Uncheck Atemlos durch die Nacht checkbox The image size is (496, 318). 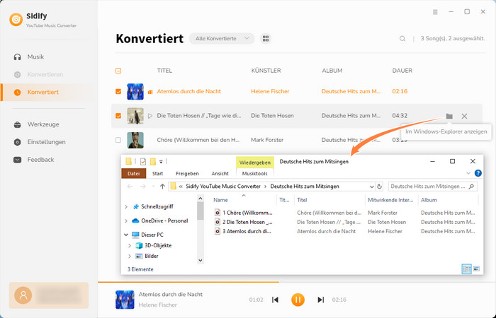(118, 91)
